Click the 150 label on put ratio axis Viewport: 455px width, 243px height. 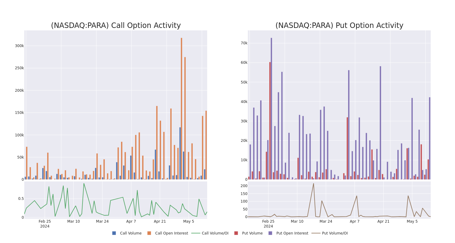click(244, 194)
